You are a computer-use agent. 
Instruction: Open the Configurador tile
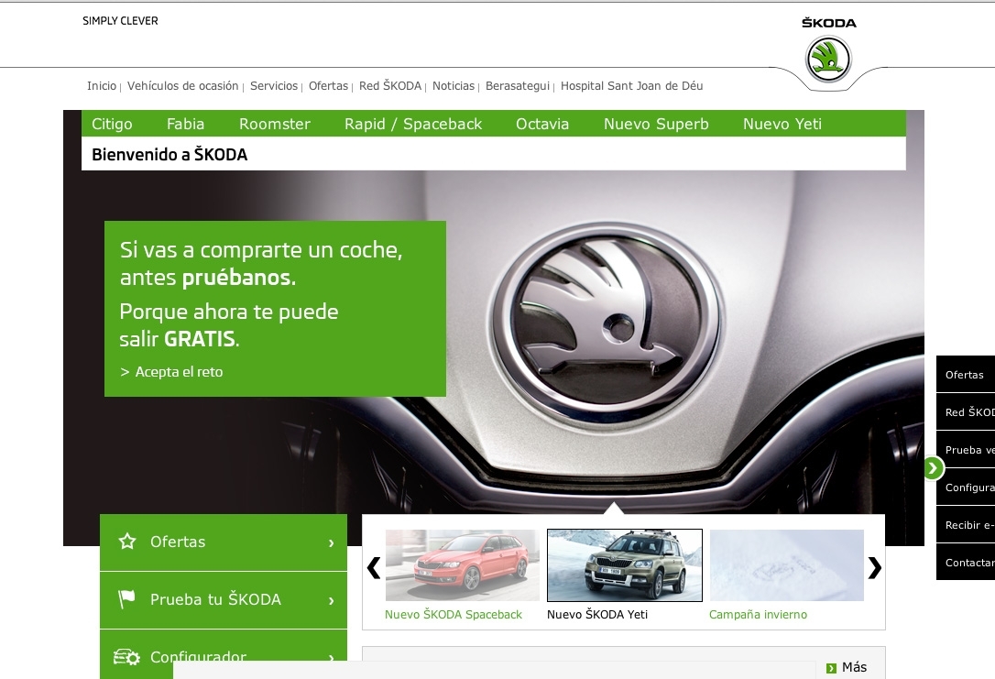pos(224,654)
